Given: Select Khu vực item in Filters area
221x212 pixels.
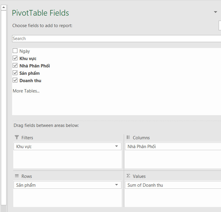Looking at the screenshot, I should click(67, 146).
